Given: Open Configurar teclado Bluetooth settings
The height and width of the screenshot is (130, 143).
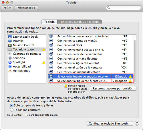Looking at the screenshot, I should [x=110, y=123].
